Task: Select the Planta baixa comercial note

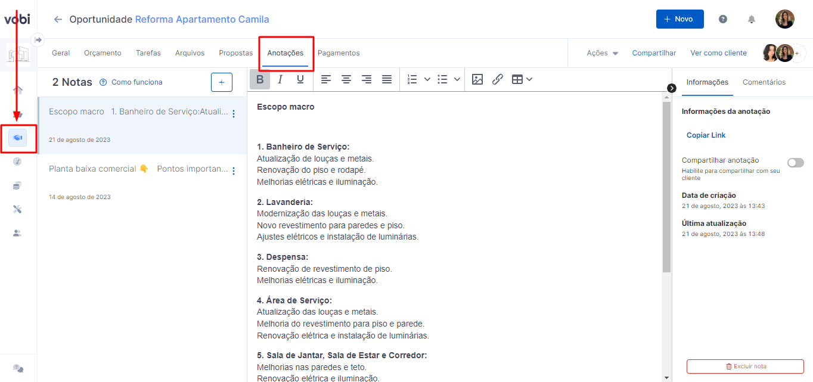Action: pyautogui.click(x=142, y=183)
